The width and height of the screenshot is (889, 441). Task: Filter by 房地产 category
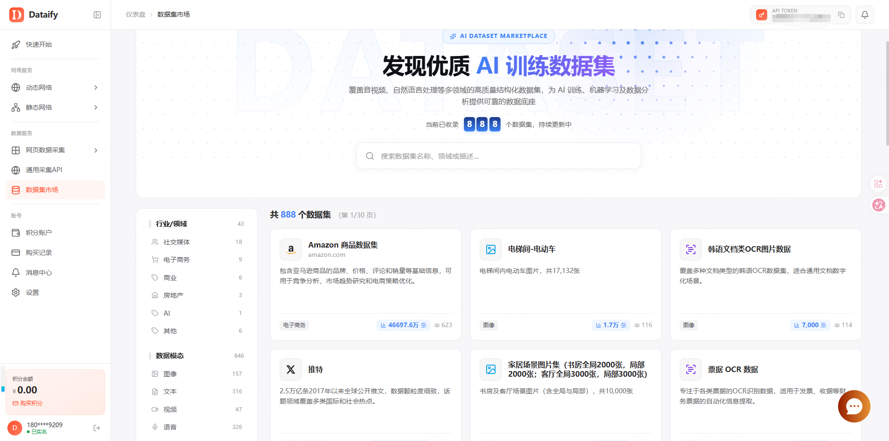[197, 295]
